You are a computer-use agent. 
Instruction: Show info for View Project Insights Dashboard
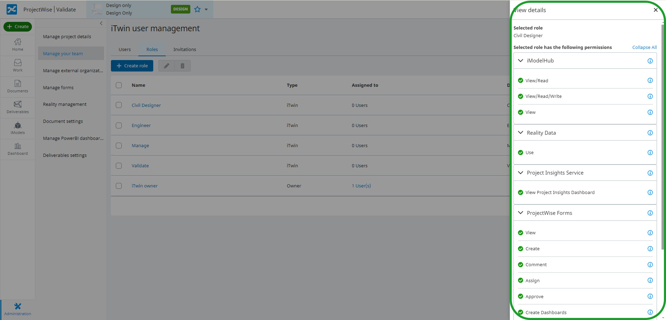pyautogui.click(x=650, y=192)
